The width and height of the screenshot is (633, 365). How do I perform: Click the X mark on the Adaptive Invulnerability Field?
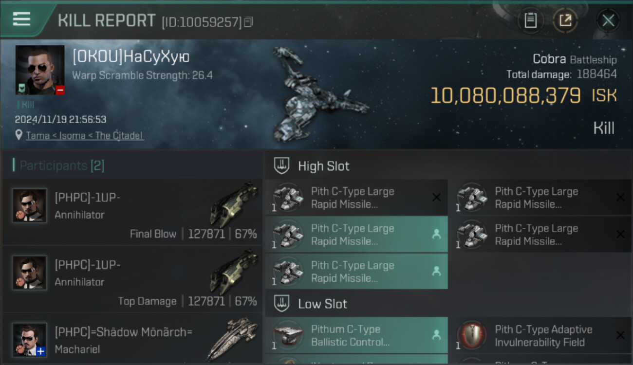(620, 335)
